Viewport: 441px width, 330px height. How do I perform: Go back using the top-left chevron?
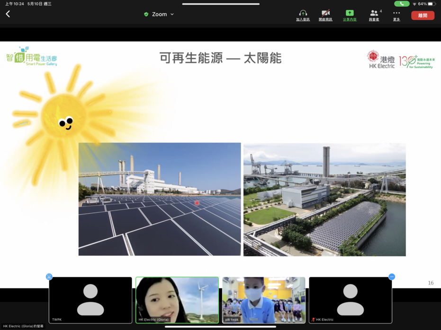pyautogui.click(x=8, y=14)
